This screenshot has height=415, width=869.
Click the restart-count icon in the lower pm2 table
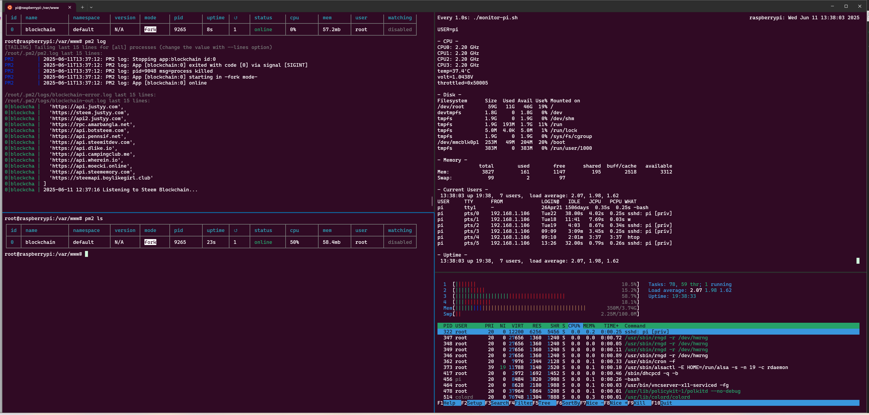point(235,230)
